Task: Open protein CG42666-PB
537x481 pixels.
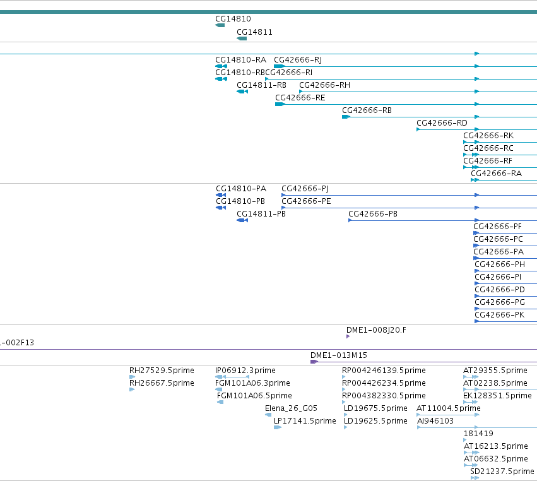Action: [x=373, y=214]
